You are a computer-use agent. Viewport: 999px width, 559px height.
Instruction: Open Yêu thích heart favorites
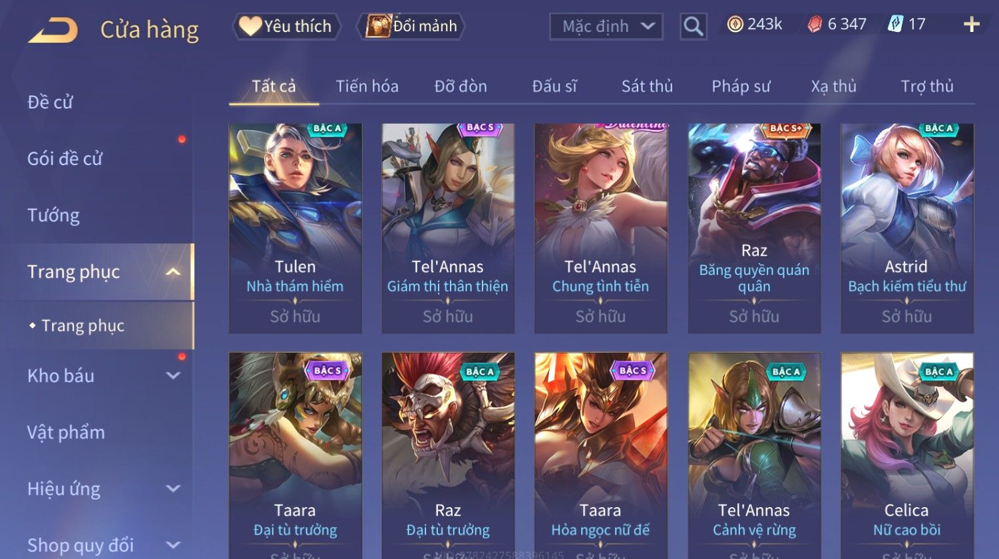coord(286,26)
